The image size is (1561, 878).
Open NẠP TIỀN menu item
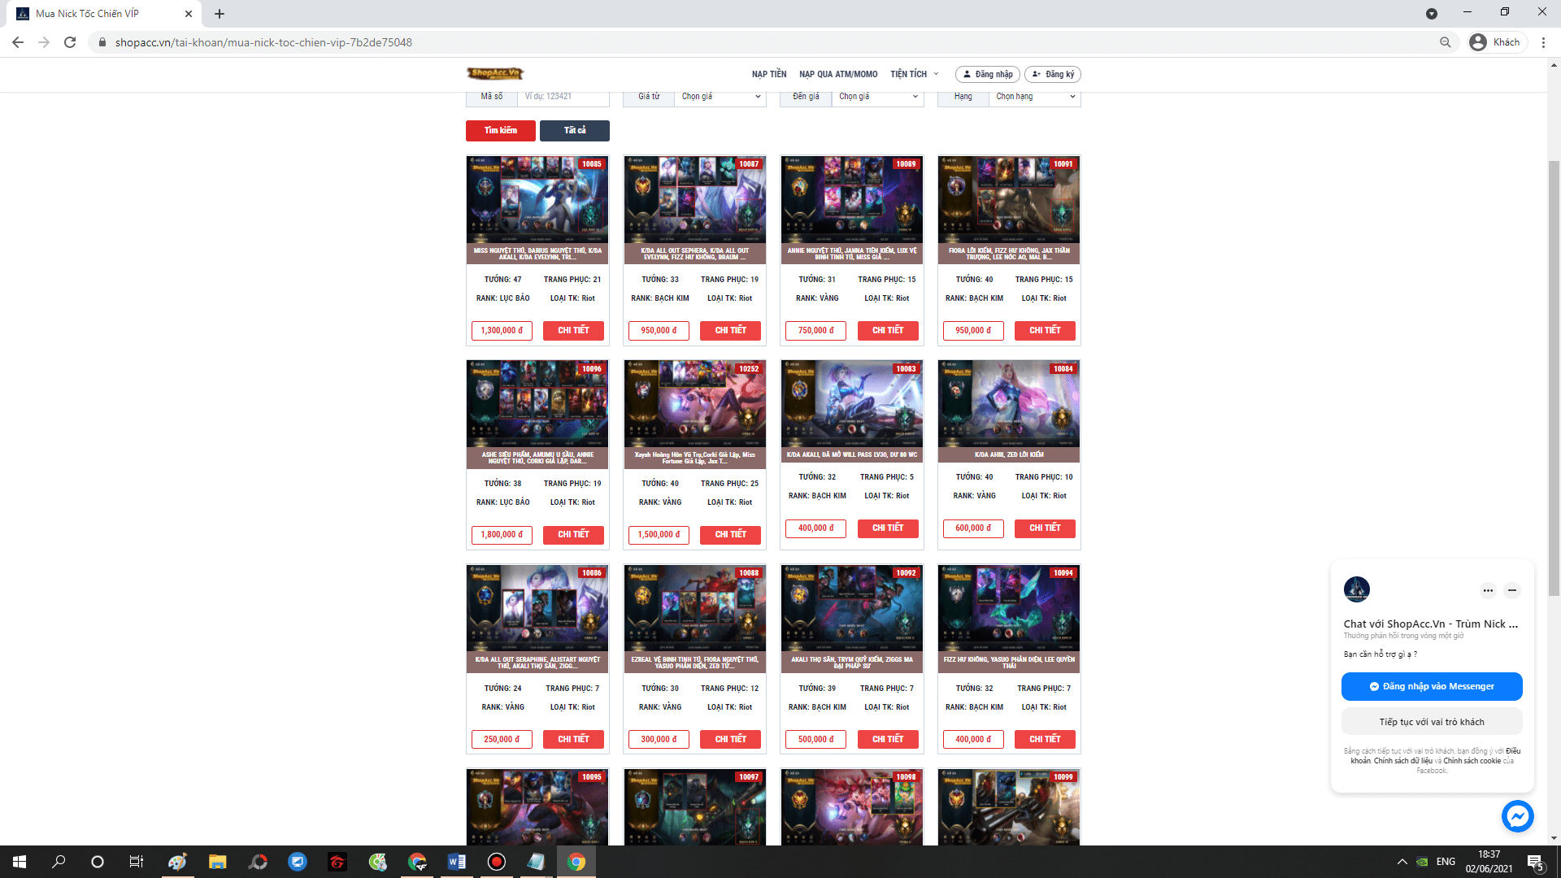tap(769, 74)
